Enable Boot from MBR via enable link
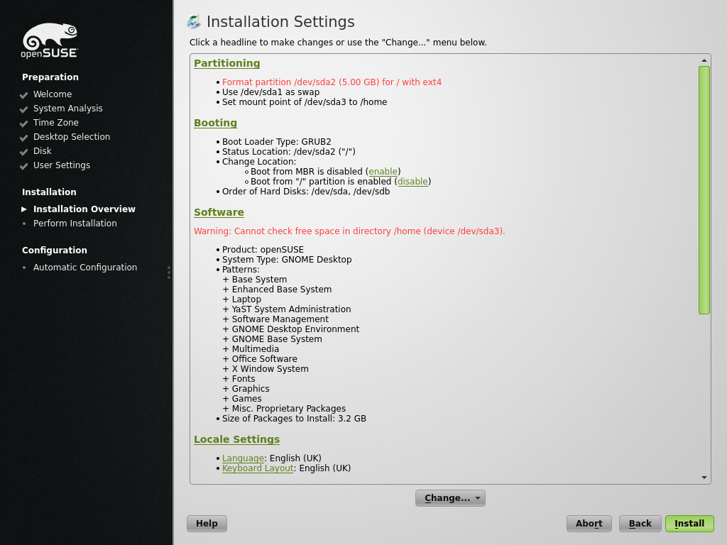Image resolution: width=727 pixels, height=545 pixels. 383,172
